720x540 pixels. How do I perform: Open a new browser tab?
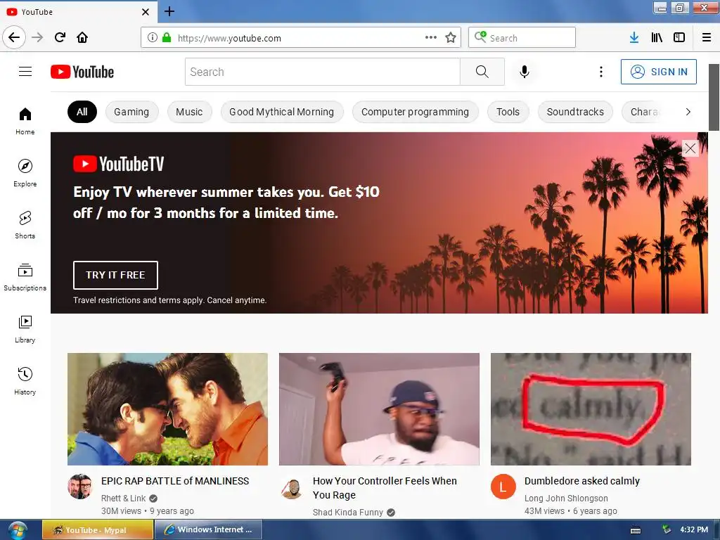click(169, 11)
